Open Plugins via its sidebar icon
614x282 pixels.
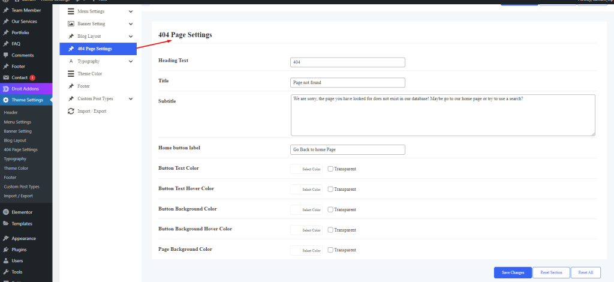tap(6, 250)
